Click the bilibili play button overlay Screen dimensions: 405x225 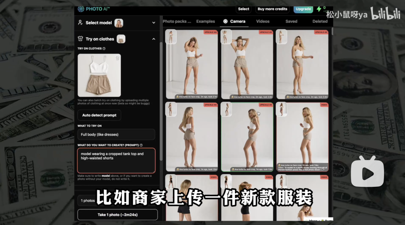click(x=367, y=172)
